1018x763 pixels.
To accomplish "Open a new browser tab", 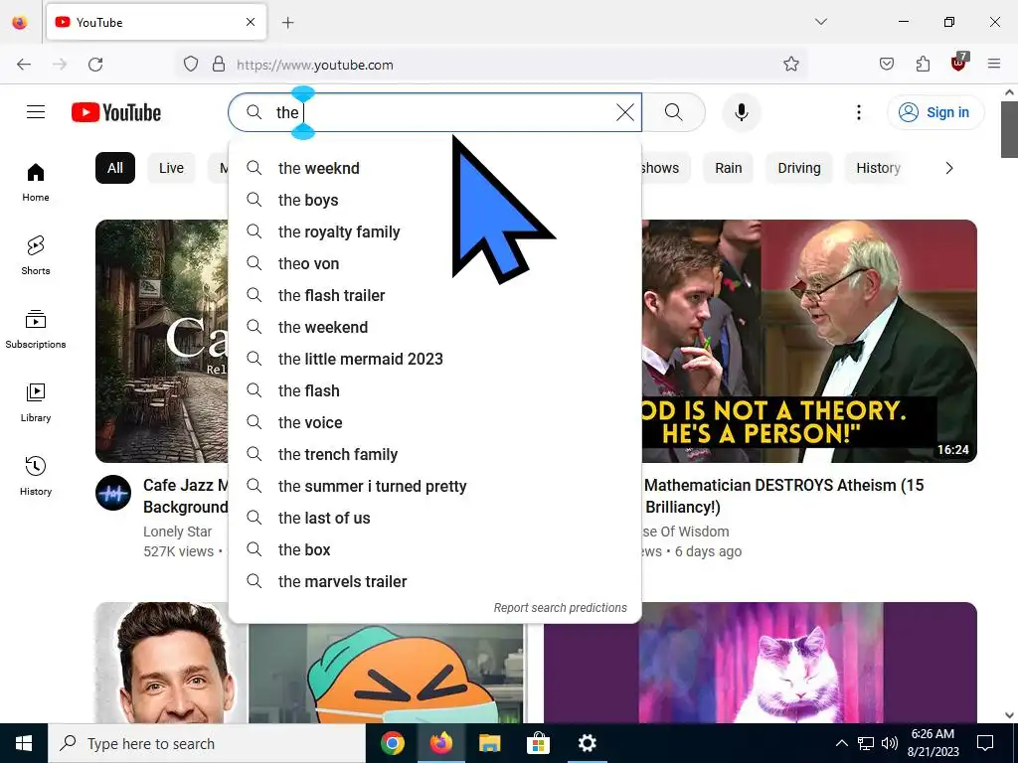I will [288, 23].
